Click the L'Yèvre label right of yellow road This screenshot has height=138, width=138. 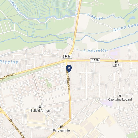pos(95,17)
